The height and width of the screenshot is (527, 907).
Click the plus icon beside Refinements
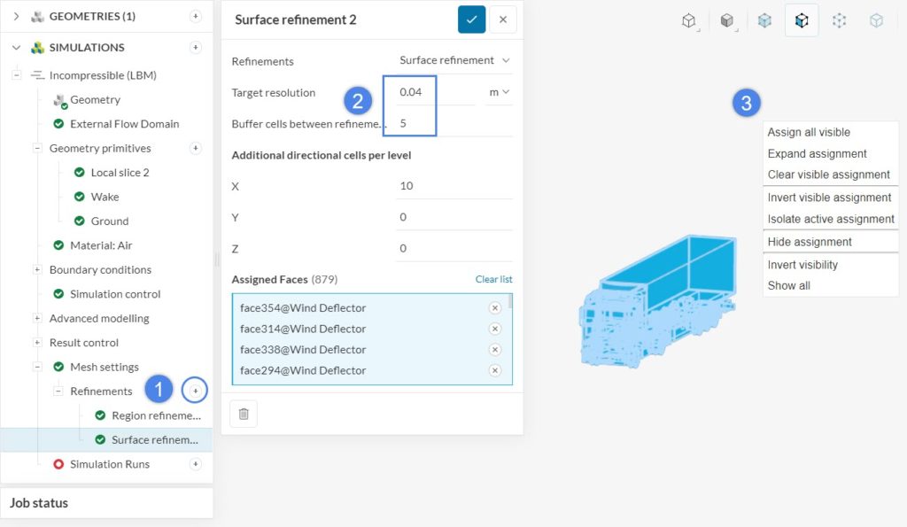(194, 390)
